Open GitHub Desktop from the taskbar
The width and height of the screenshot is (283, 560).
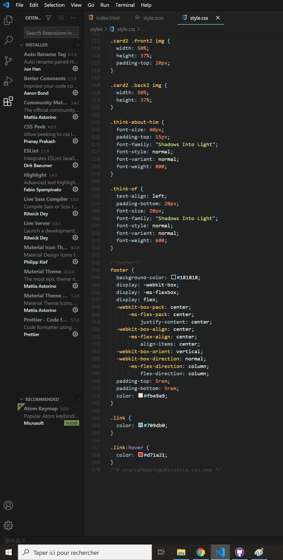click(x=240, y=552)
